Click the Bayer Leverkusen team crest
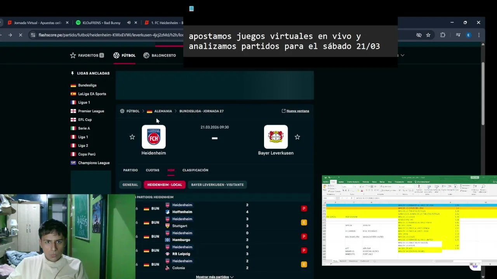This screenshot has width=497, height=279. pos(276,137)
